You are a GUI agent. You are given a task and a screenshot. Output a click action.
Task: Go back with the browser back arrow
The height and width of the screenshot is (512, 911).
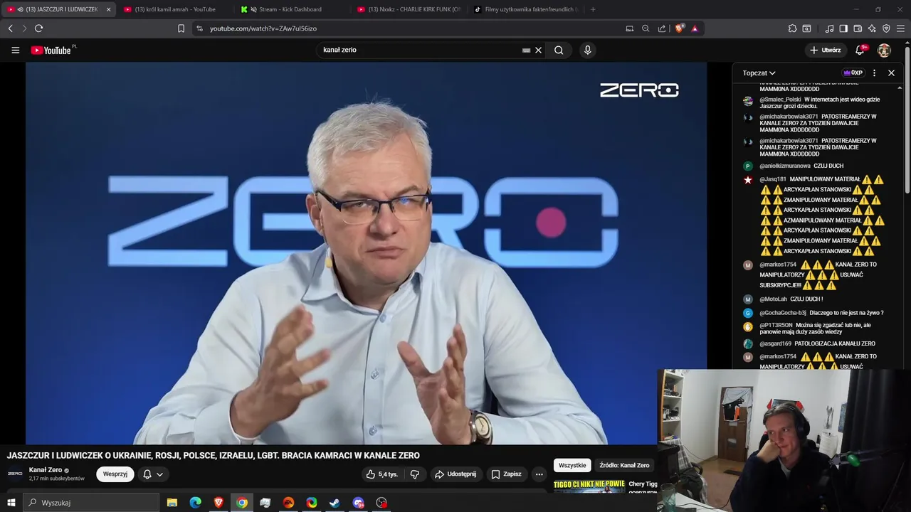click(x=10, y=28)
